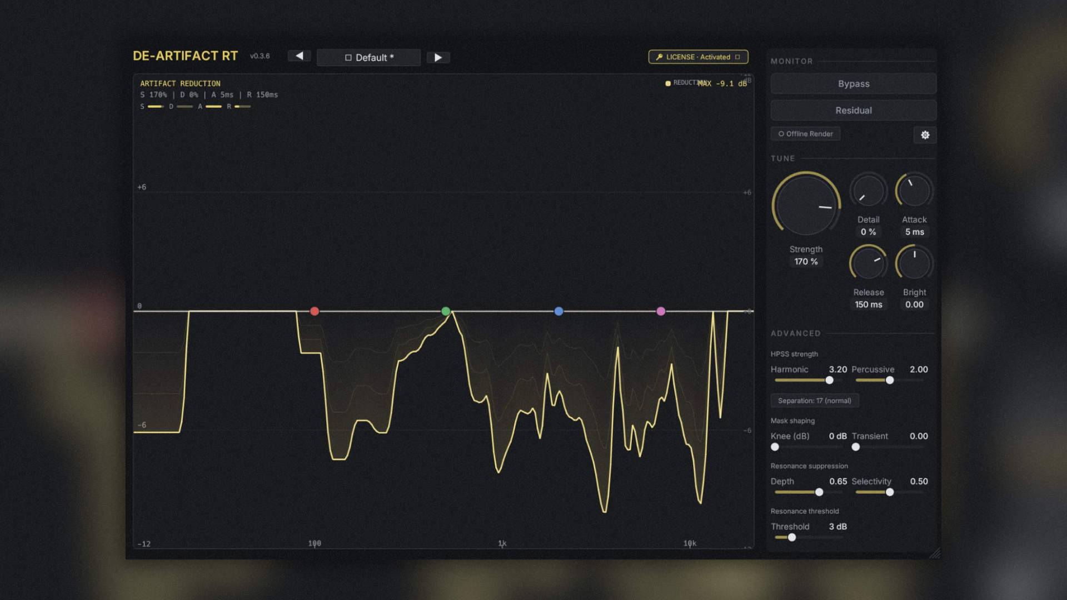Click the Threshold slider handle
Image resolution: width=1067 pixels, height=600 pixels.
791,537
